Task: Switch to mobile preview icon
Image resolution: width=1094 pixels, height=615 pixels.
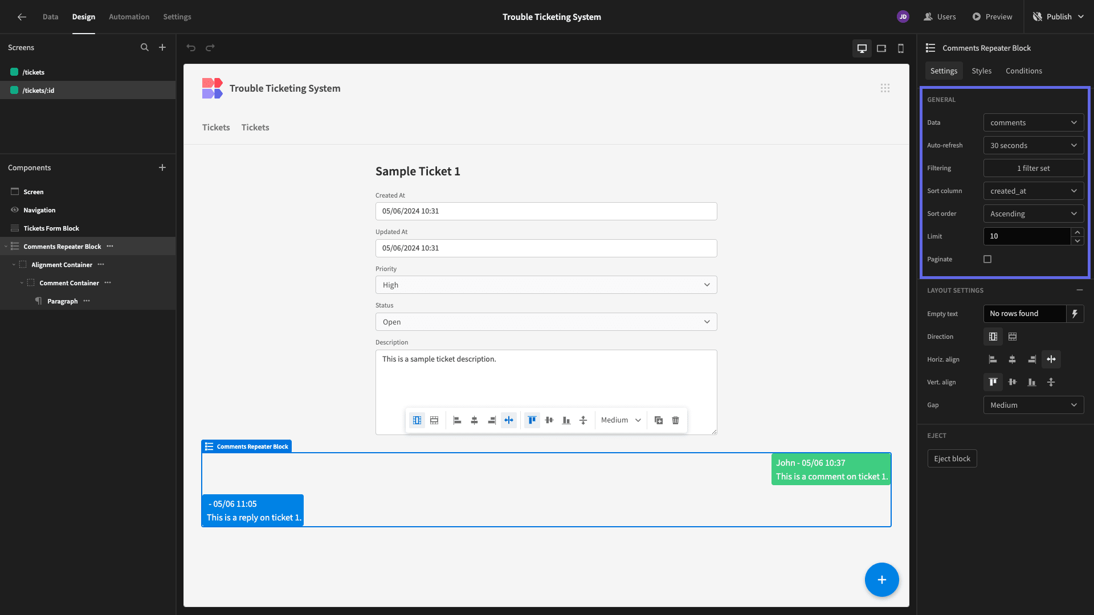Action: pos(901,48)
